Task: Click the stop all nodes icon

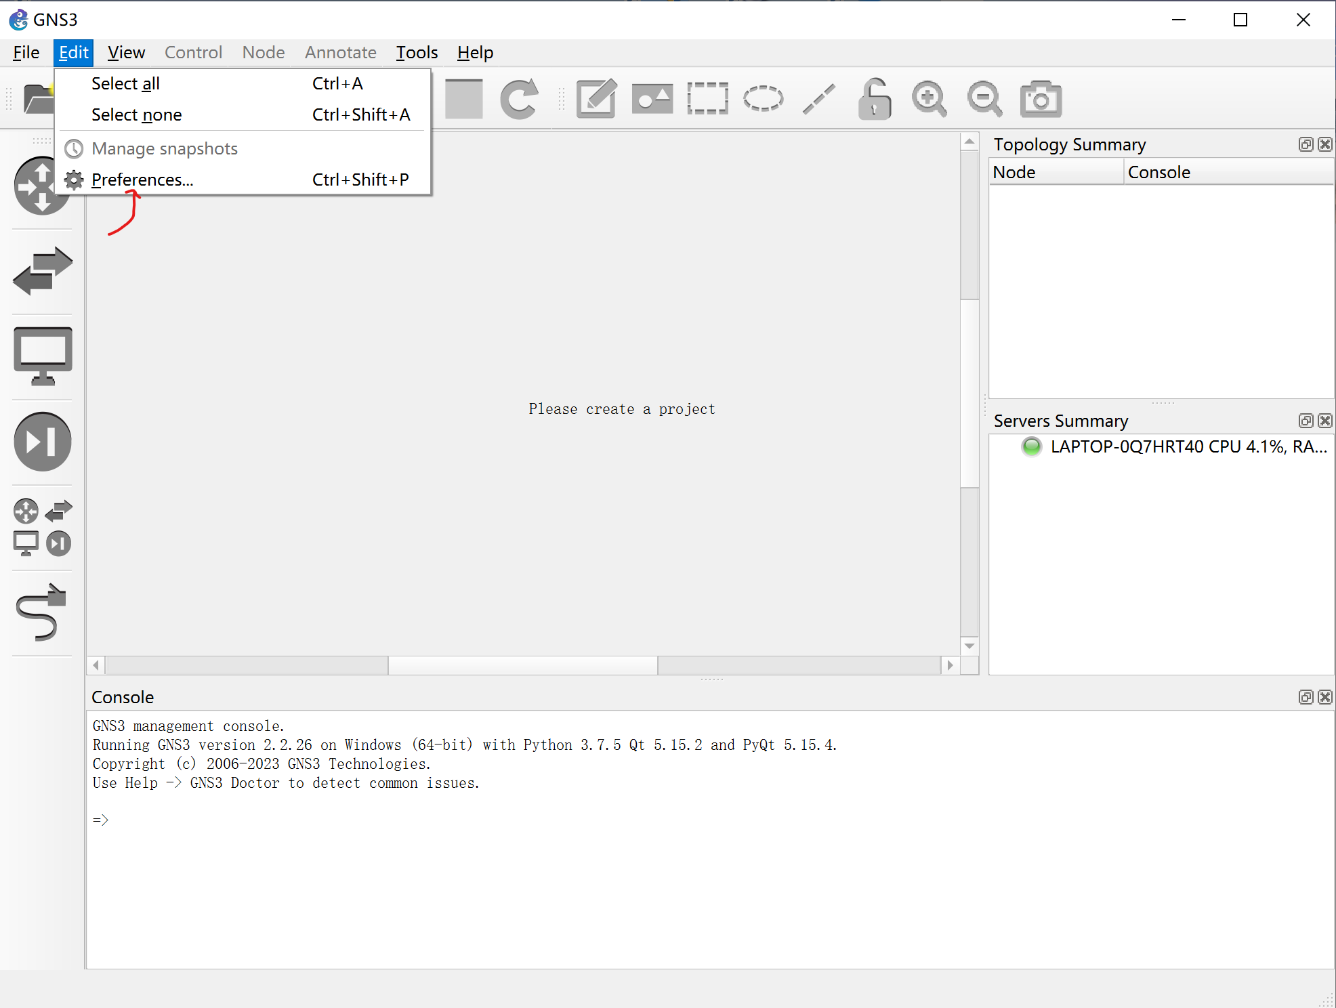Action: 464,99
